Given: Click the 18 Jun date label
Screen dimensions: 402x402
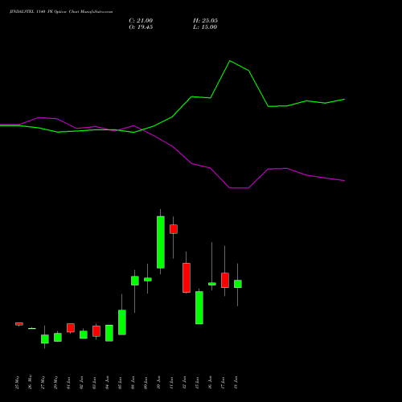Looking at the screenshot, I should point(236,383).
